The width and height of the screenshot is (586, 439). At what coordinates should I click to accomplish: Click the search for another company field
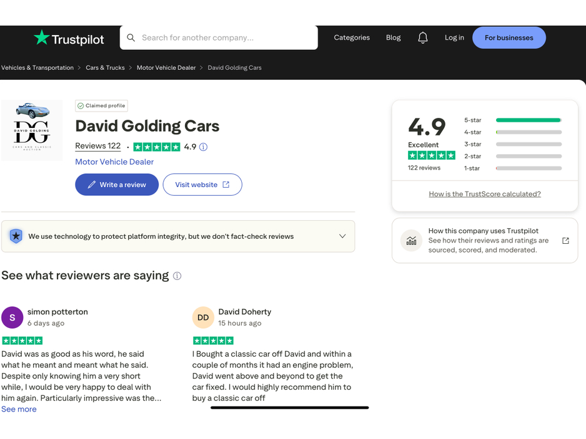click(225, 38)
